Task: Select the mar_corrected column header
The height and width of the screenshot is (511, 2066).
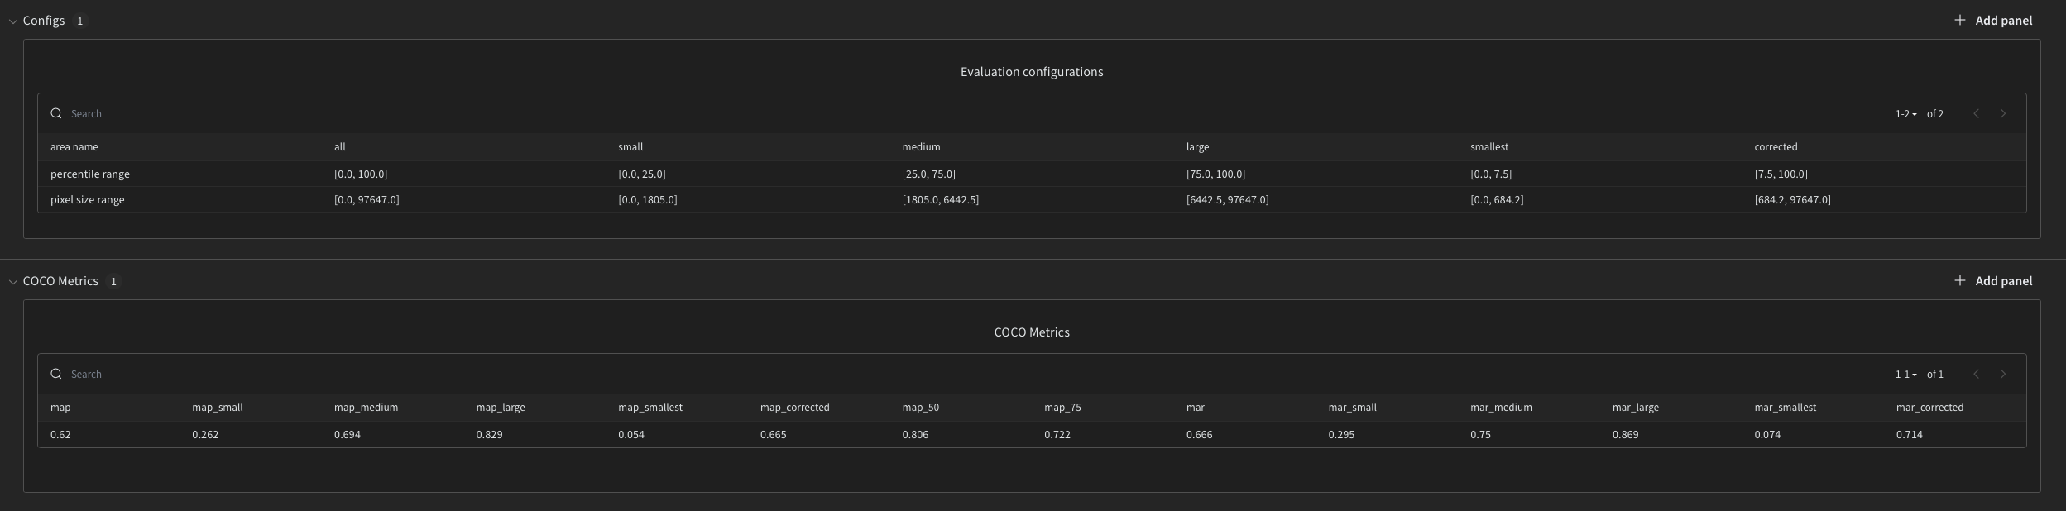Action: (1929, 408)
